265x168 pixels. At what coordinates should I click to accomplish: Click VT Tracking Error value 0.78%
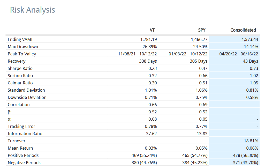tap(151, 127)
